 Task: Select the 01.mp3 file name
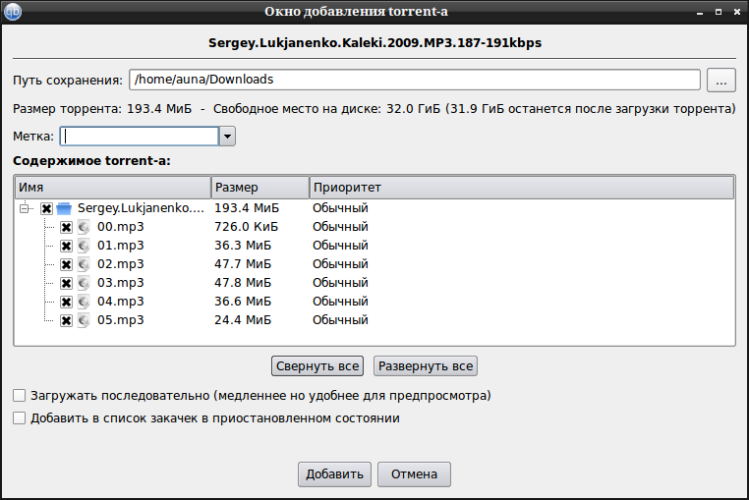pos(120,246)
